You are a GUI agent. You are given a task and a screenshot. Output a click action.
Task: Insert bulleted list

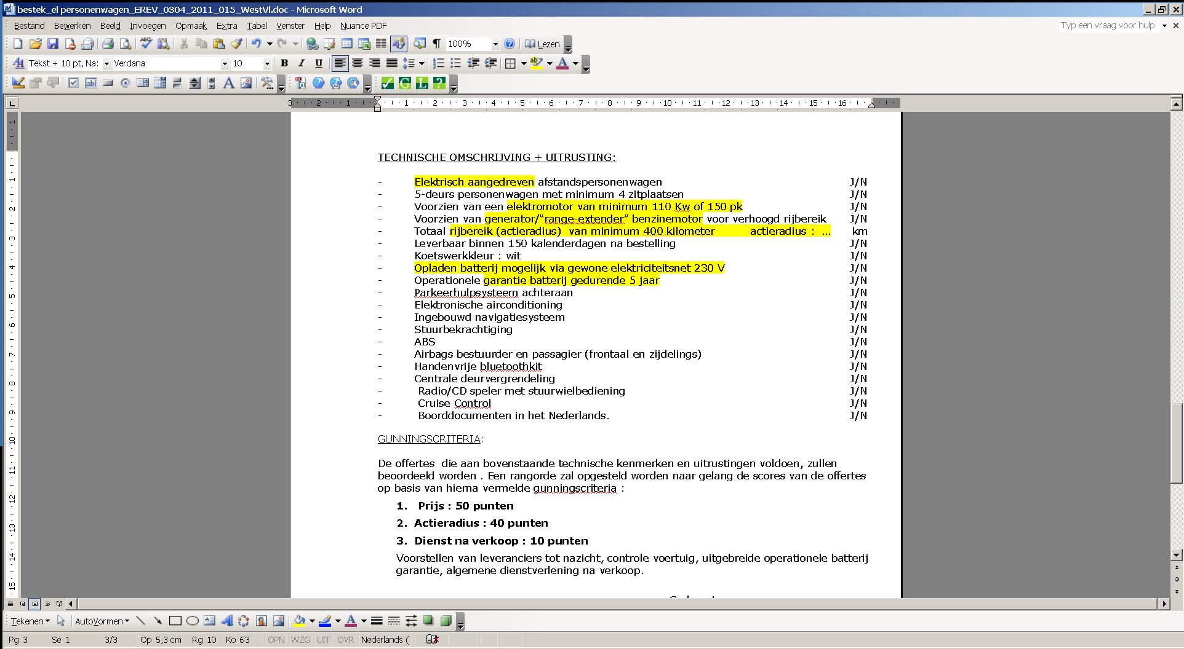point(455,63)
